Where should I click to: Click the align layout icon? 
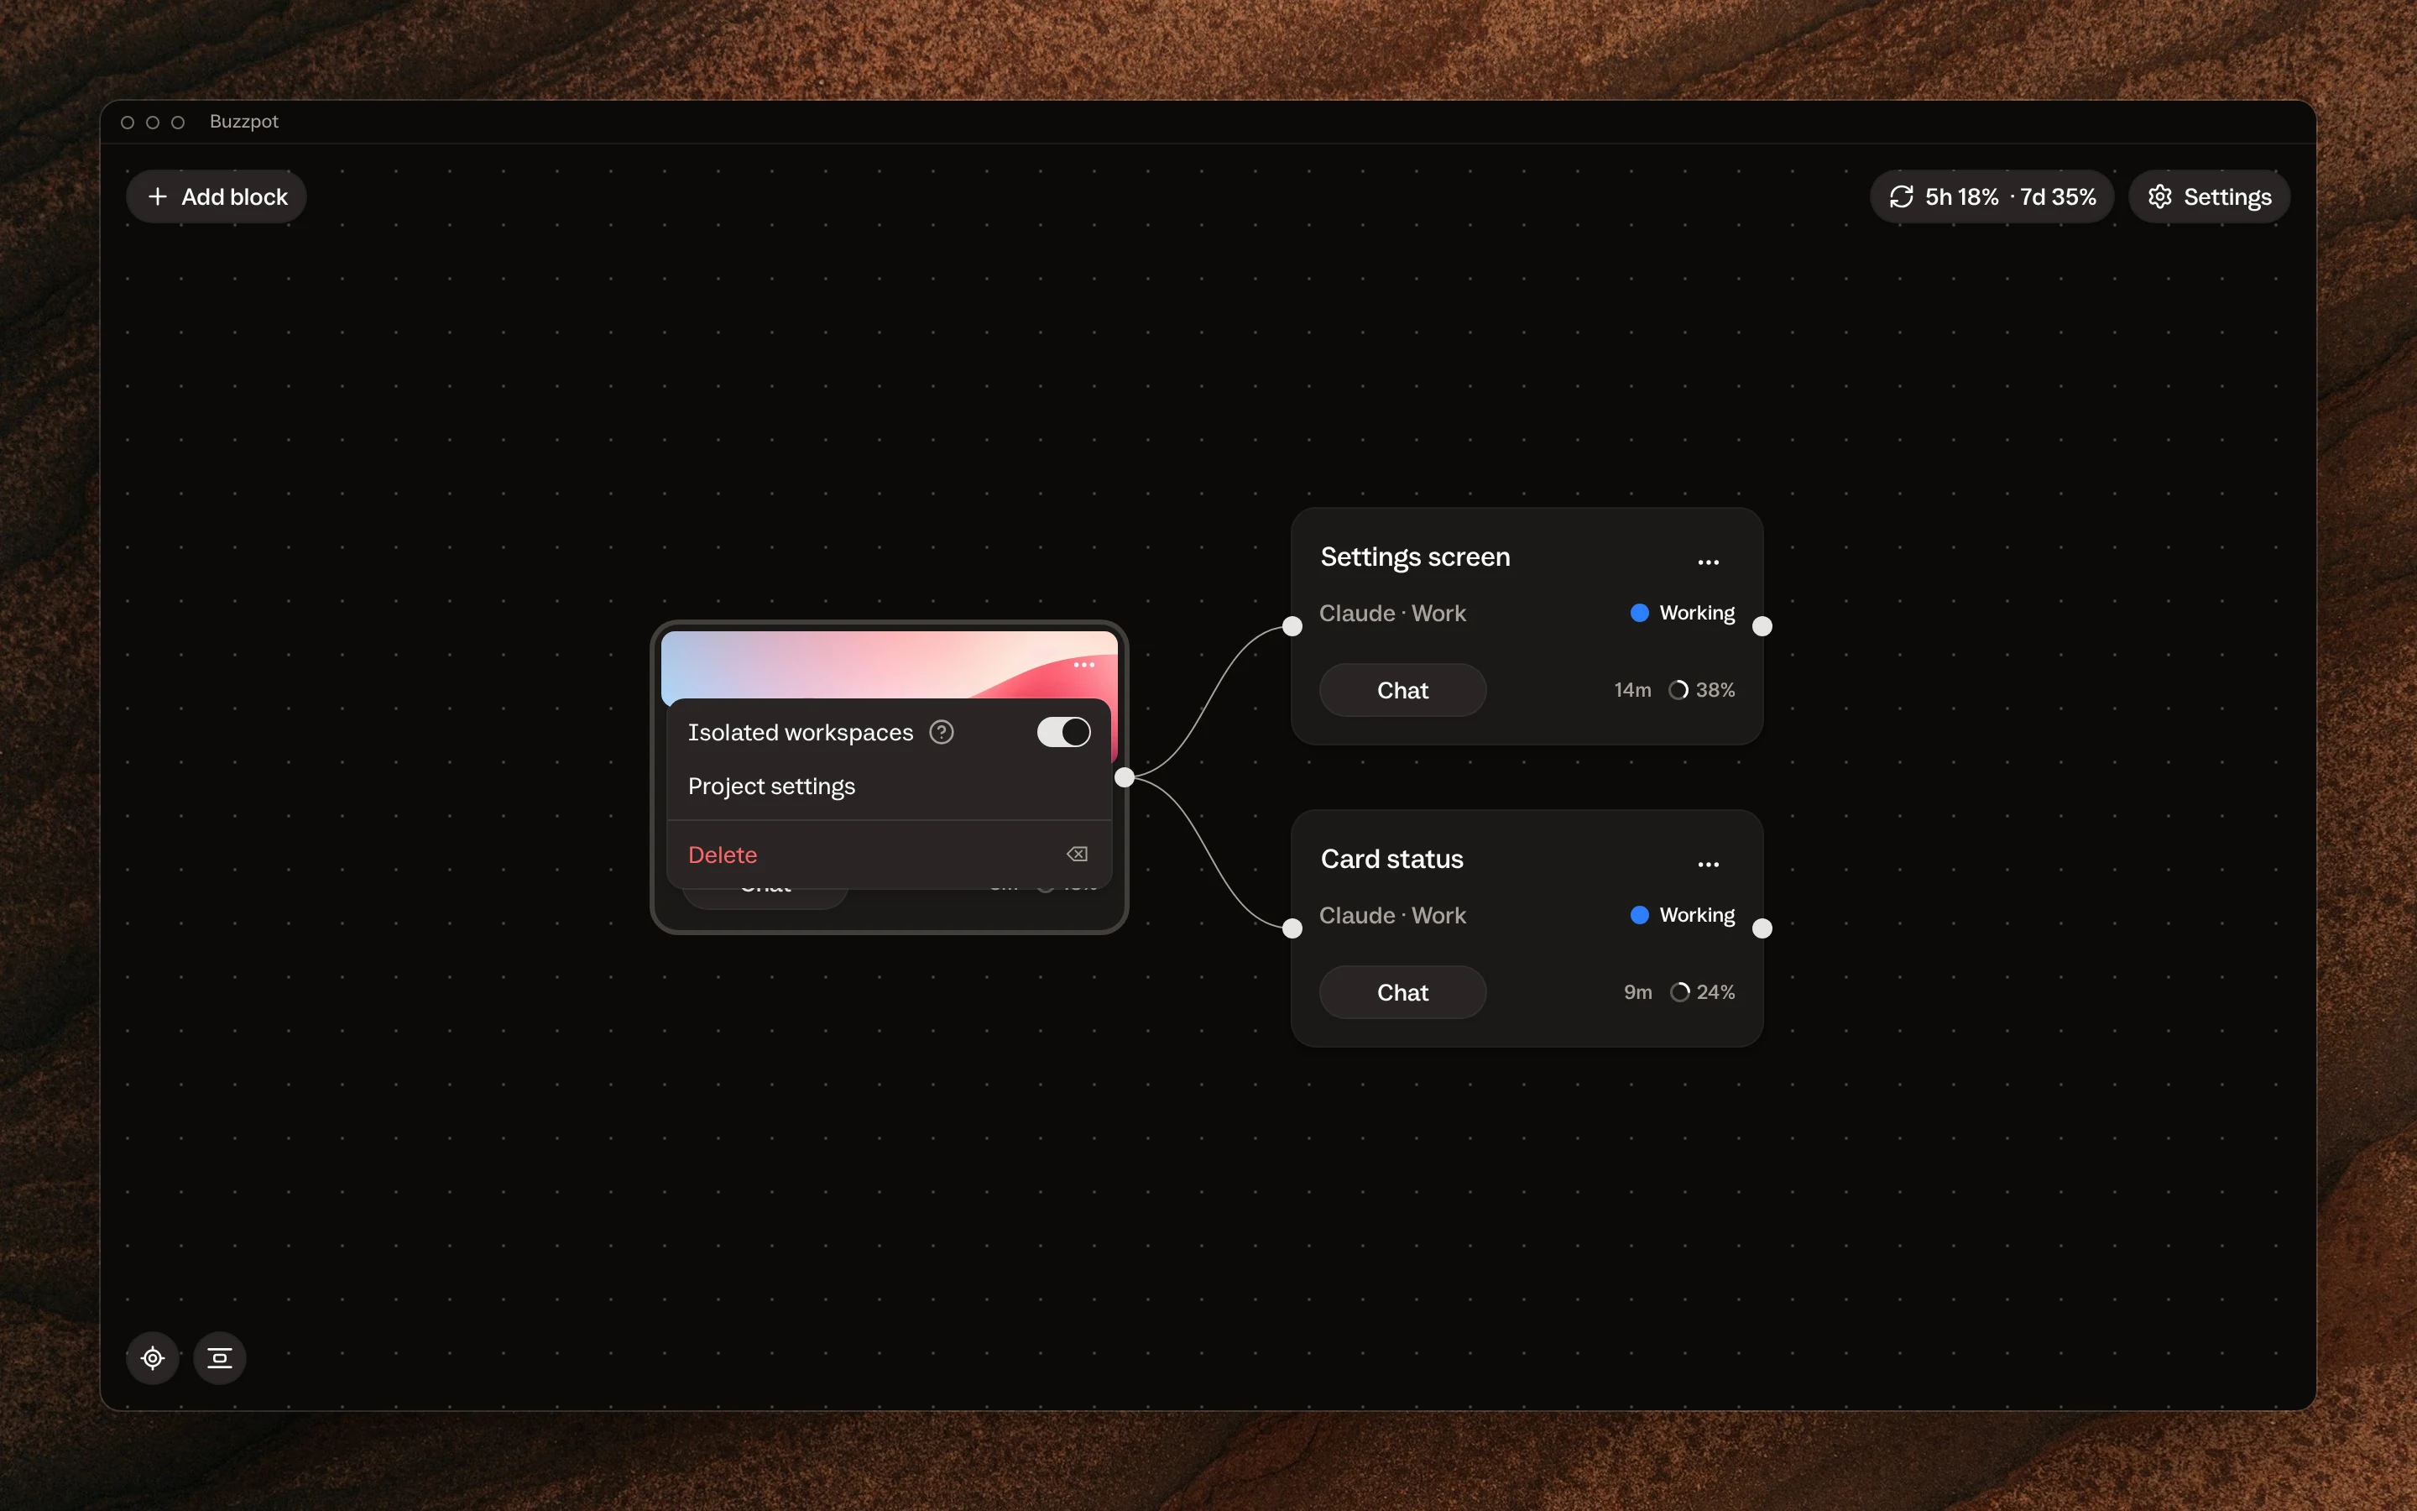tap(220, 1358)
